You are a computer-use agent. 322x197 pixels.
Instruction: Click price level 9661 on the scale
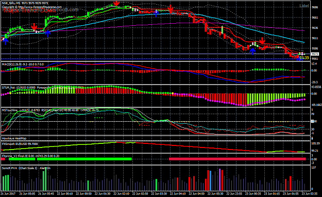315,18
